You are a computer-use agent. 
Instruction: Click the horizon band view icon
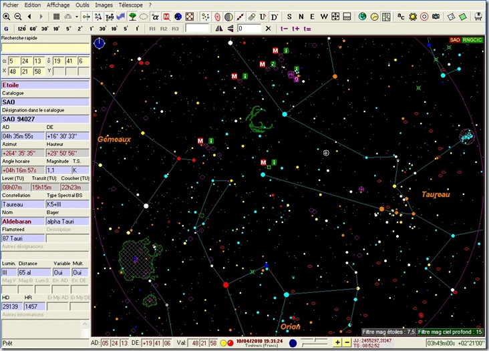pos(347,17)
